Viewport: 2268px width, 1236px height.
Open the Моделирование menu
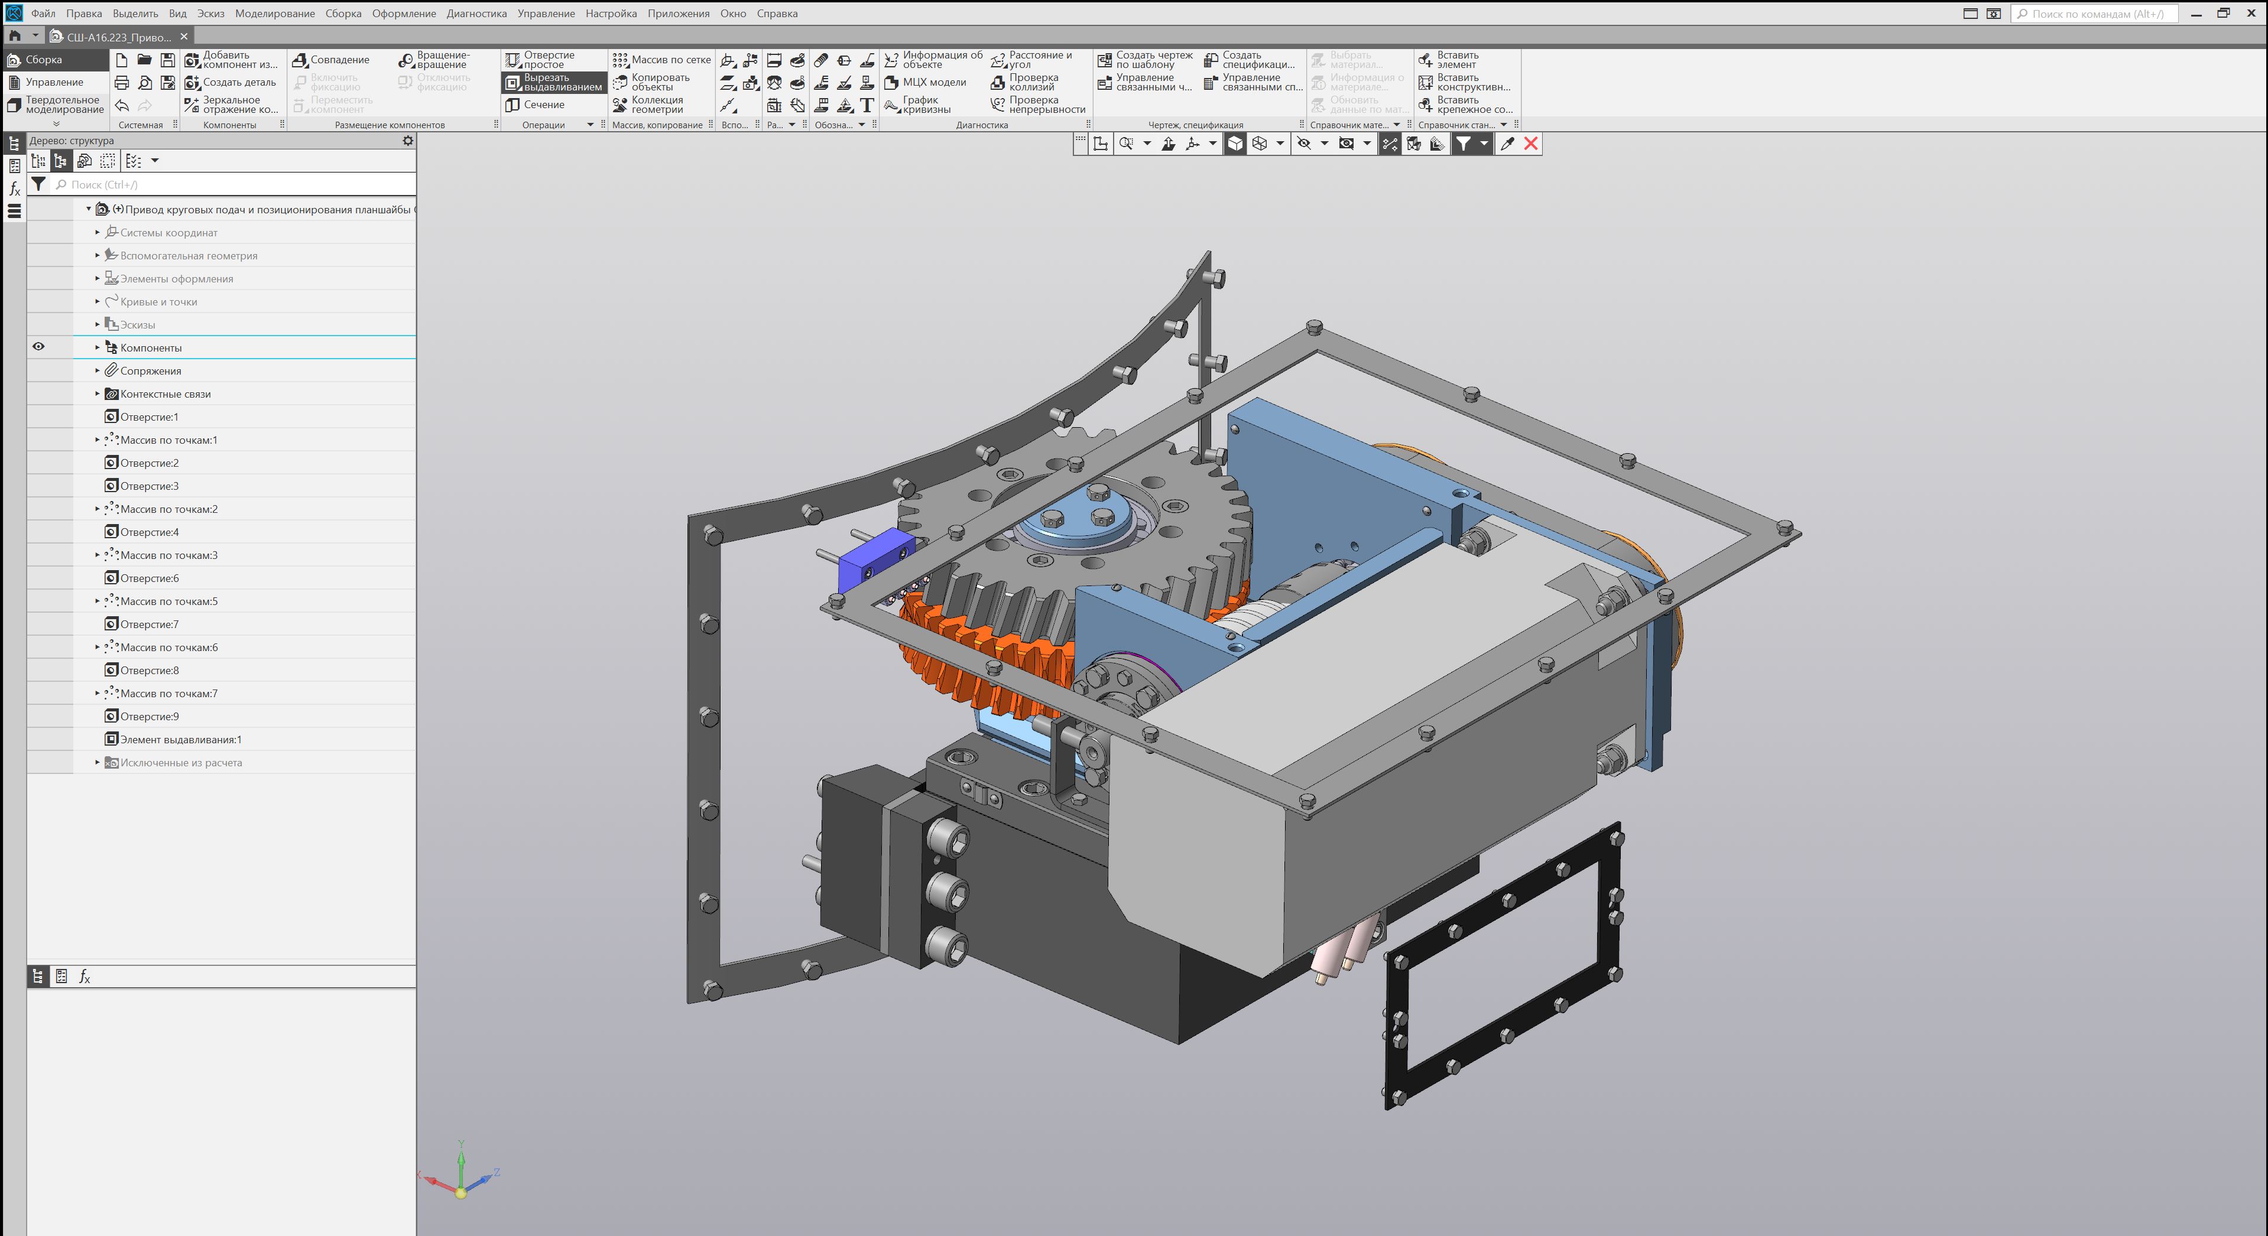(275, 13)
